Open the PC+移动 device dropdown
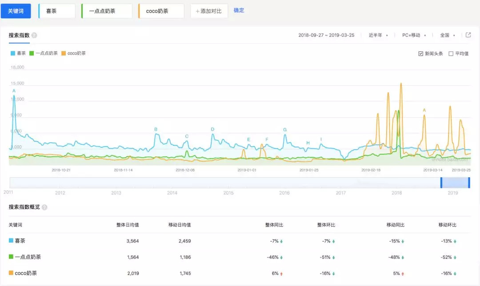Viewport: 480px width, 286px height. click(414, 36)
